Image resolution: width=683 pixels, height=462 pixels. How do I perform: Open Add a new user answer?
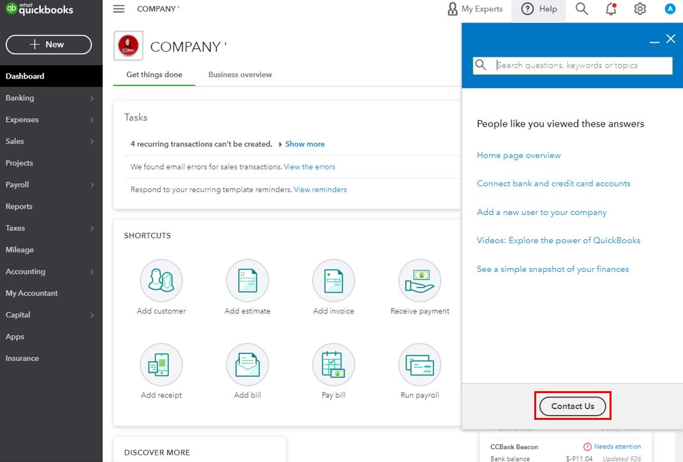point(542,212)
